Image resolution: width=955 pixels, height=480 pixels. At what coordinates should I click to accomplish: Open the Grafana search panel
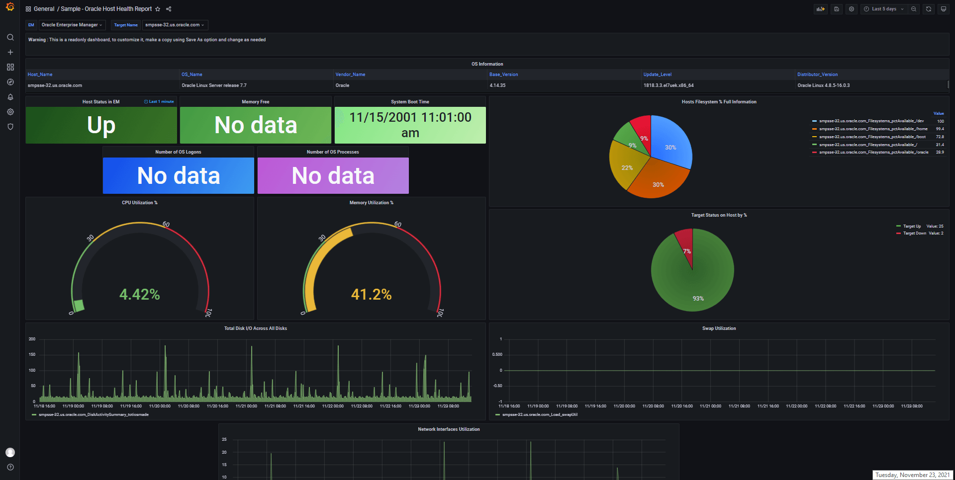[x=10, y=37]
